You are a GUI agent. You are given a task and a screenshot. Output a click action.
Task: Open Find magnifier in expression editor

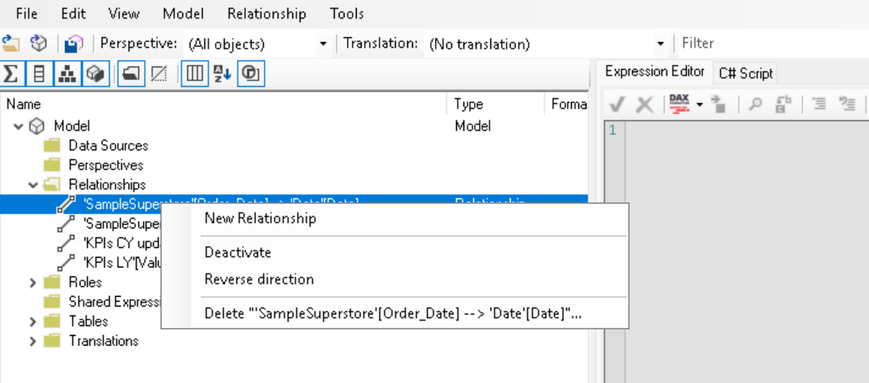click(755, 104)
